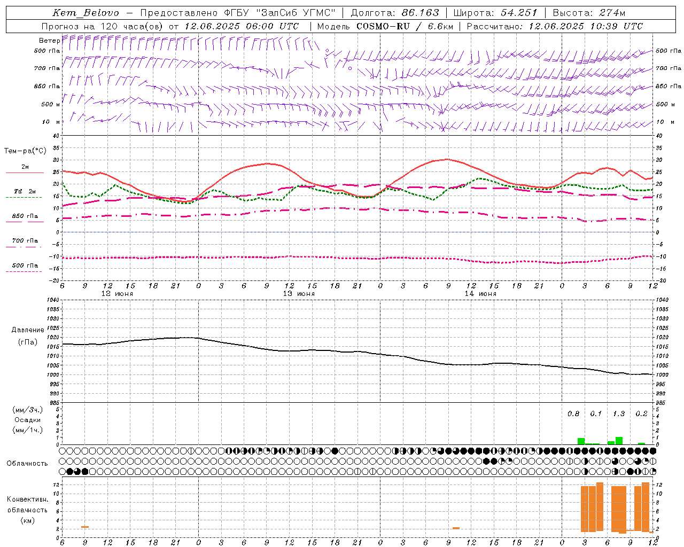Viewport: 684px width, 547px height.
Task: Click the small orange convective marker on 12 июня
Action: [85, 527]
